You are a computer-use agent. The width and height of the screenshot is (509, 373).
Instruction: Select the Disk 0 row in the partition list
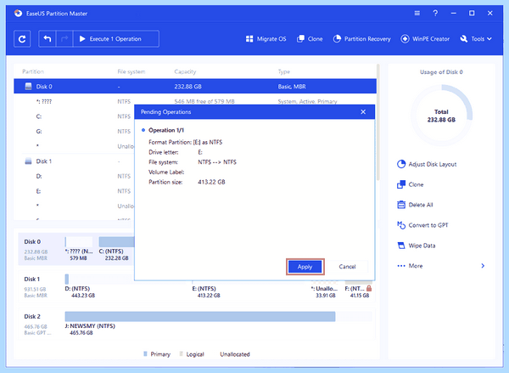click(195, 87)
